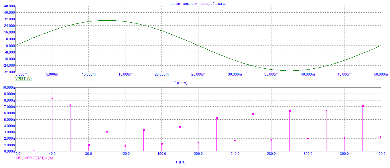Image resolution: width=390 pixels, height=168 pixels.
Task: Select the harmonic marker at 220 Hz
Action: (x=217, y=118)
